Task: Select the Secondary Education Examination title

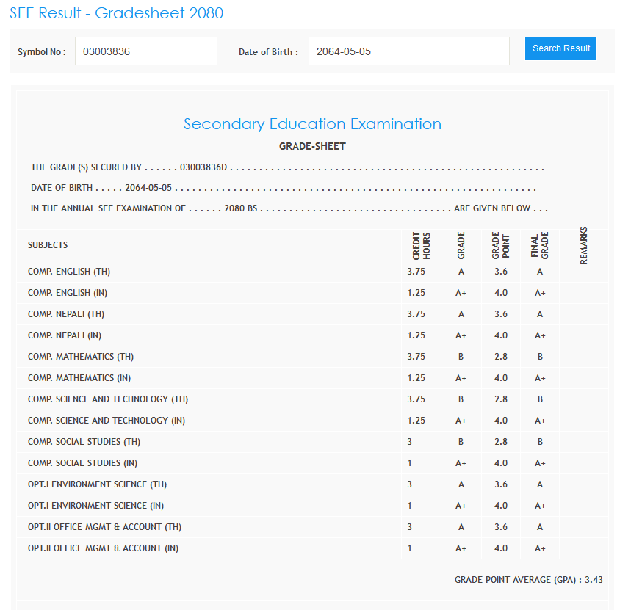Action: [x=312, y=124]
